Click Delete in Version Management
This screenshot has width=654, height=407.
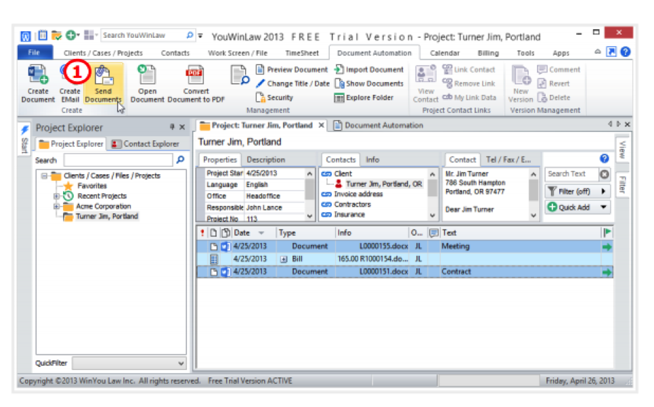pyautogui.click(x=554, y=98)
